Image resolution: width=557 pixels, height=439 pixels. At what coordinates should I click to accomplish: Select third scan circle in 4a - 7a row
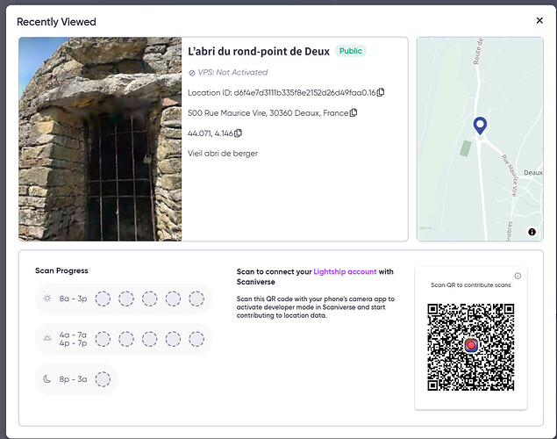click(149, 339)
